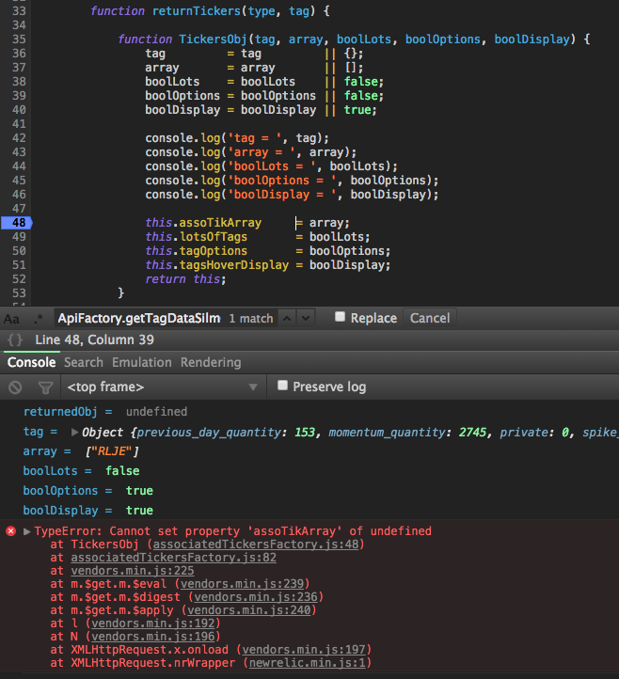The image size is (619, 679).
Task: Open vendors.min.js:239 link
Action: (242, 584)
